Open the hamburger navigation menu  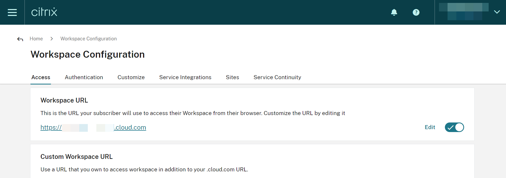click(x=12, y=12)
